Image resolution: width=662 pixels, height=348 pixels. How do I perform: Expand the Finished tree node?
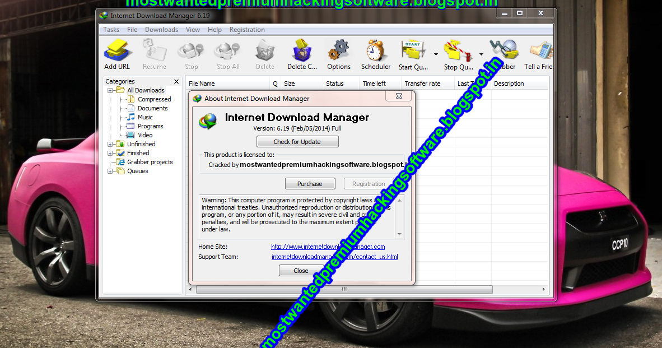click(x=110, y=153)
